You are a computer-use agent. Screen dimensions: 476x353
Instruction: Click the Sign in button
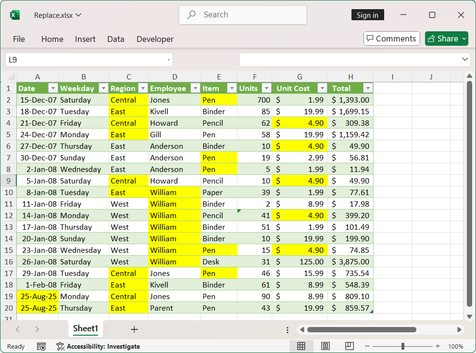coord(367,15)
